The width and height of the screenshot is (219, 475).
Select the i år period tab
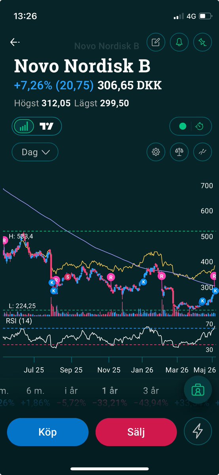(x=72, y=391)
